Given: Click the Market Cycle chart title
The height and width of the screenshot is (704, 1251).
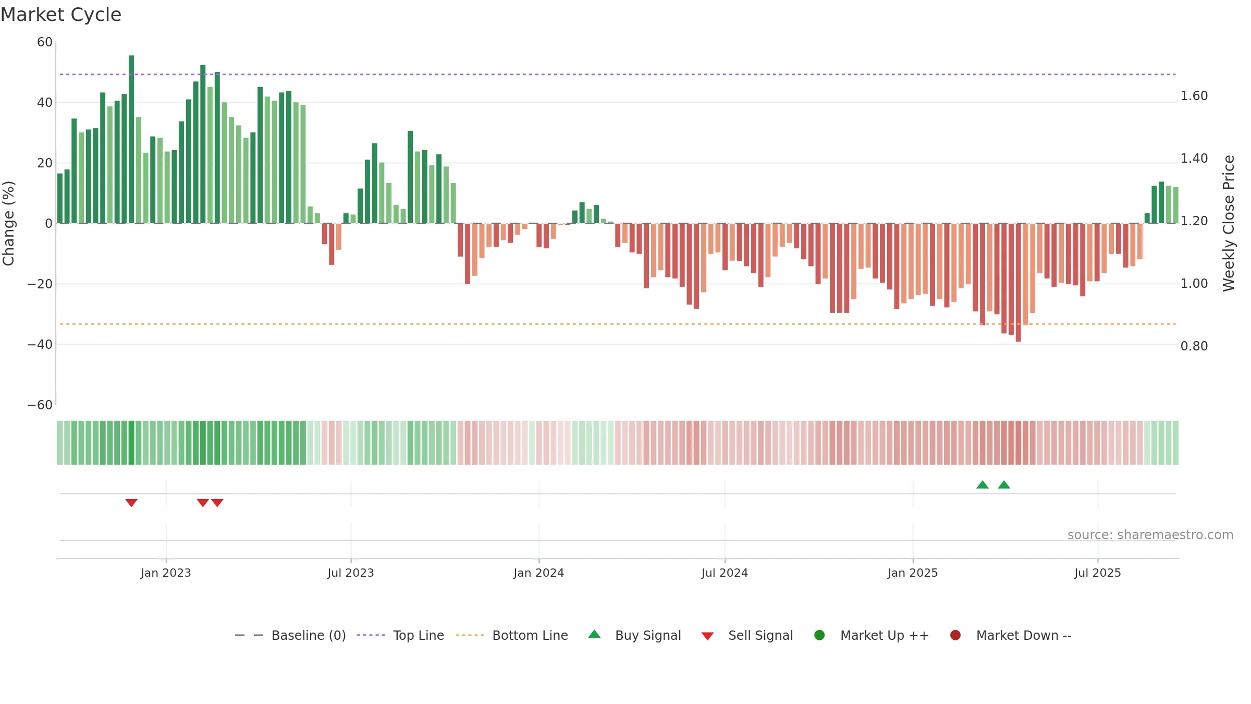Looking at the screenshot, I should 61,15.
